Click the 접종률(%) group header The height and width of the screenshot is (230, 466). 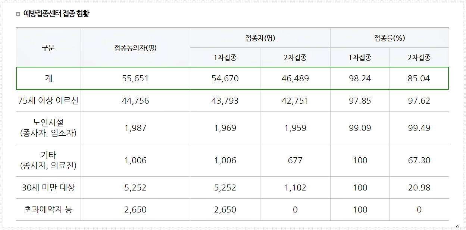pos(390,38)
